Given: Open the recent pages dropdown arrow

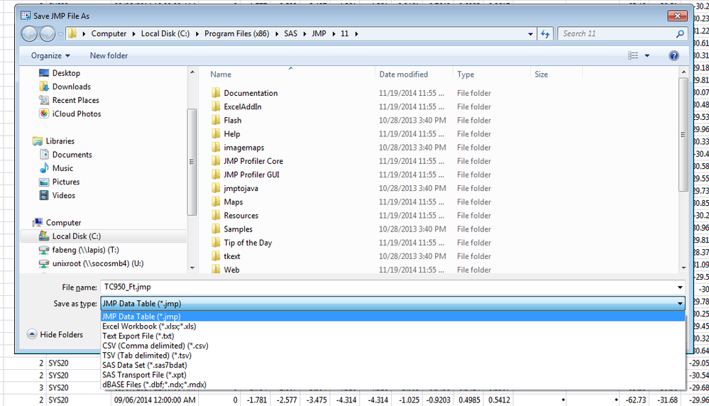Looking at the screenshot, I should click(x=60, y=34).
